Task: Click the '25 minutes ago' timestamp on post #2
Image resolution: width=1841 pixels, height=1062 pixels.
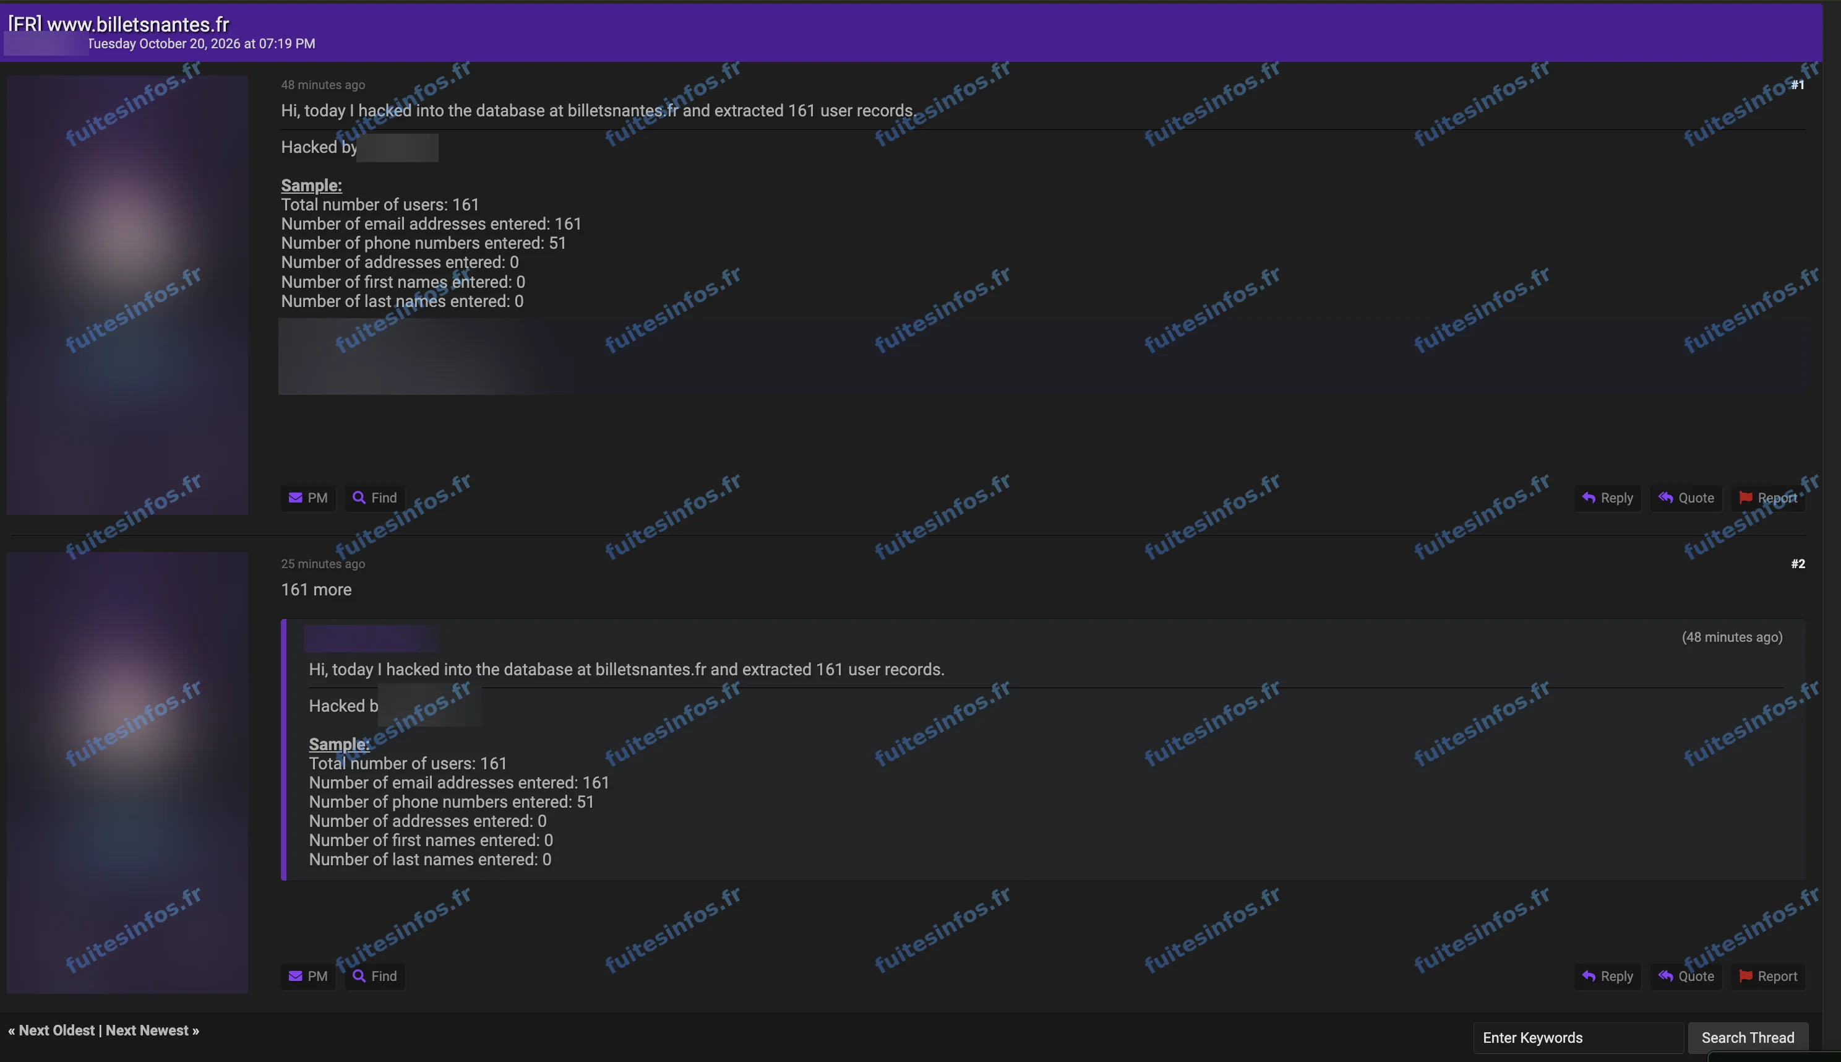Action: click(323, 564)
